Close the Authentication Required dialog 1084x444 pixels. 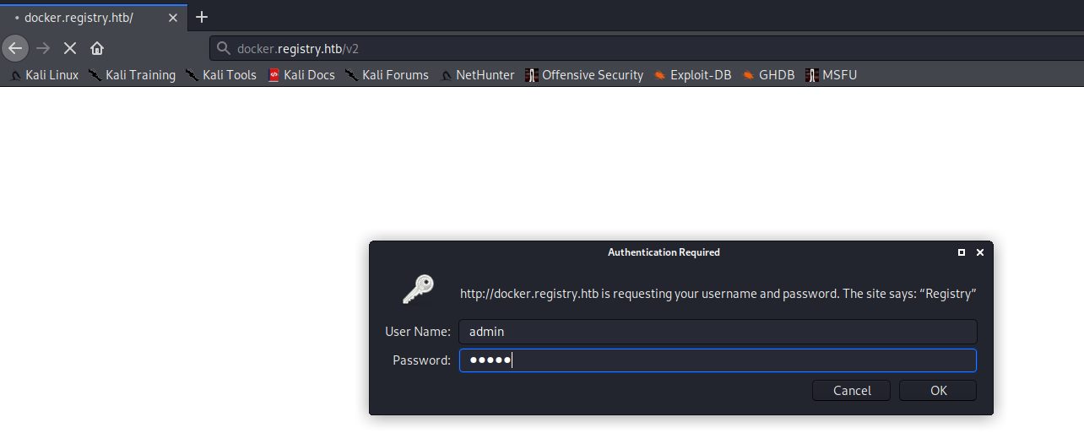click(x=980, y=252)
